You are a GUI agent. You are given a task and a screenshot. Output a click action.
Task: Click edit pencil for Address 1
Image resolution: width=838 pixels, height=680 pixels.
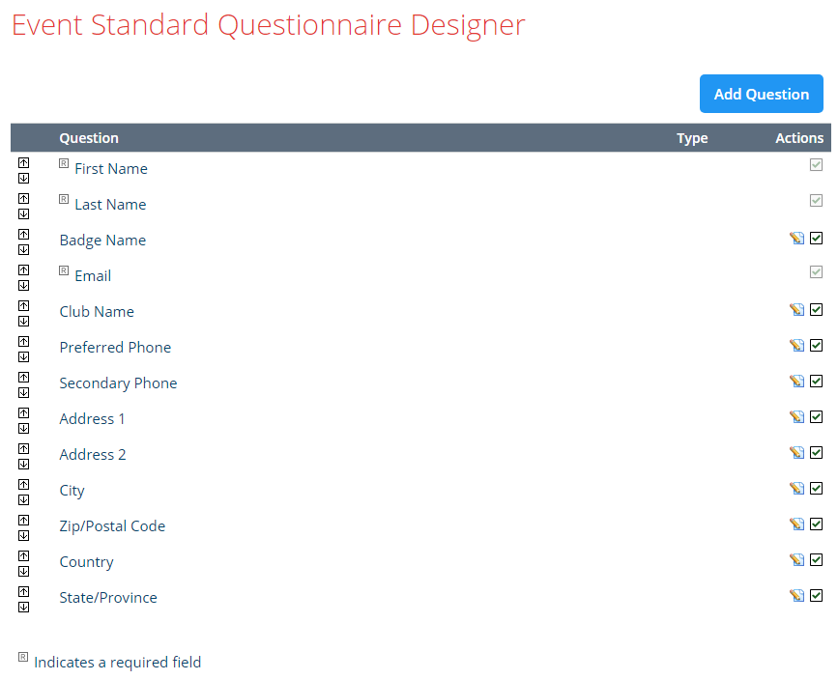click(x=796, y=417)
